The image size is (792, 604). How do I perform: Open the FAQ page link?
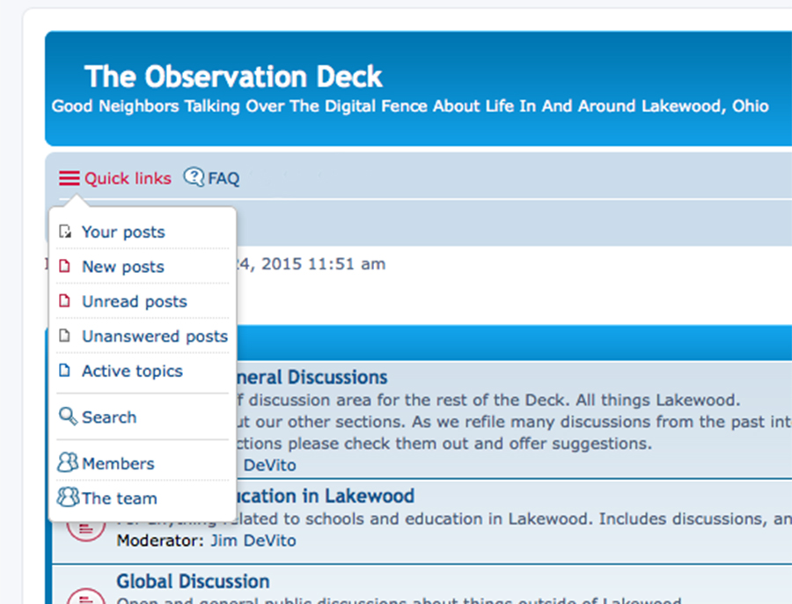pyautogui.click(x=224, y=179)
